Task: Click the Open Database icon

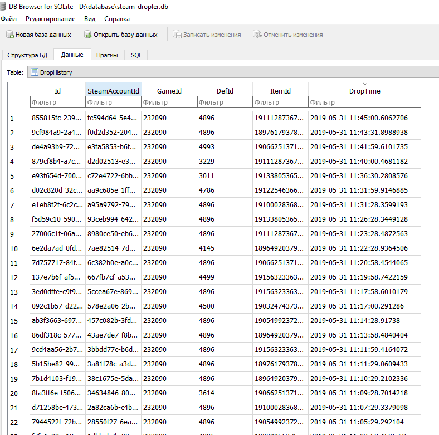Action: point(88,35)
